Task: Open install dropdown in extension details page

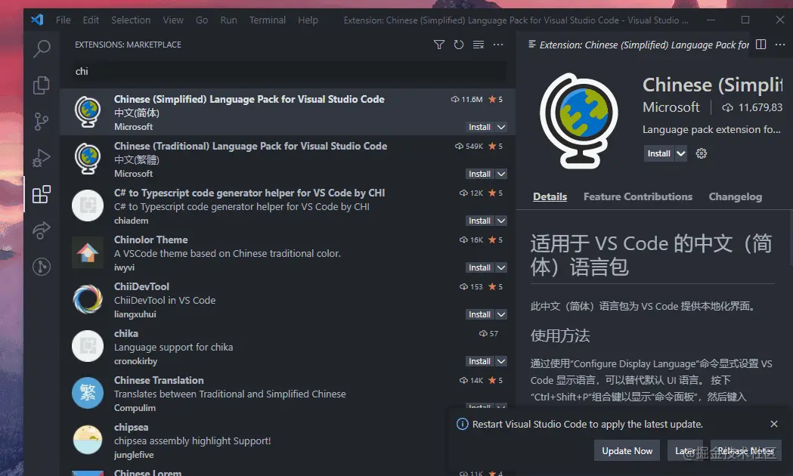Action: click(x=680, y=153)
